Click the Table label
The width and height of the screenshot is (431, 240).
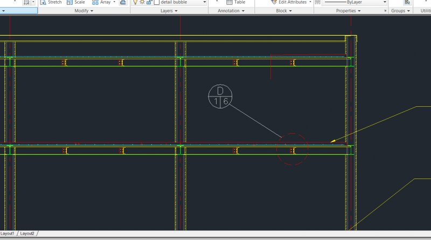(240, 2)
